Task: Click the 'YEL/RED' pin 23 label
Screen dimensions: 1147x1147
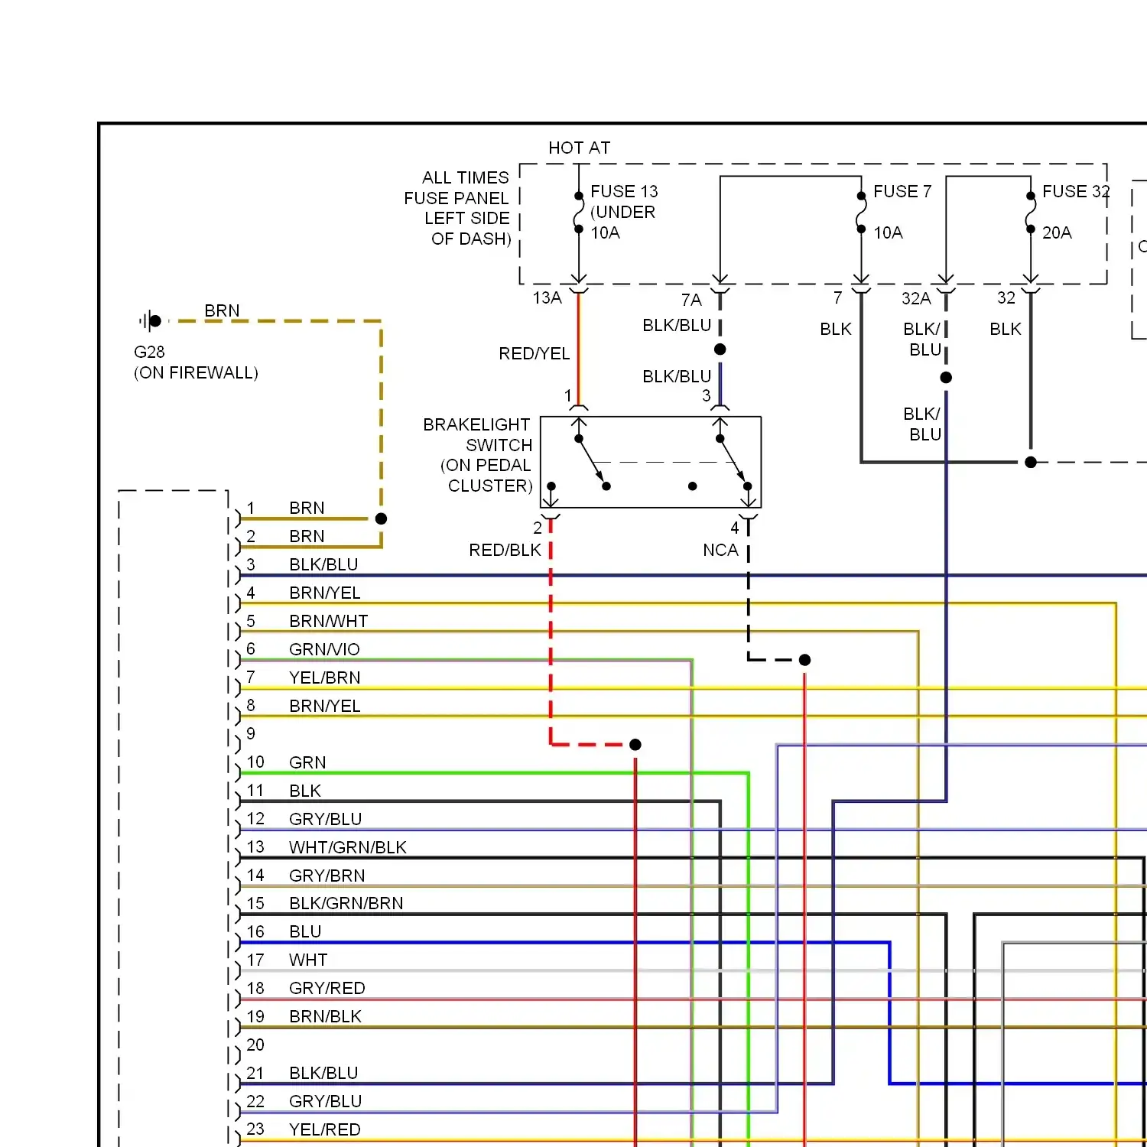Action: (x=324, y=1129)
